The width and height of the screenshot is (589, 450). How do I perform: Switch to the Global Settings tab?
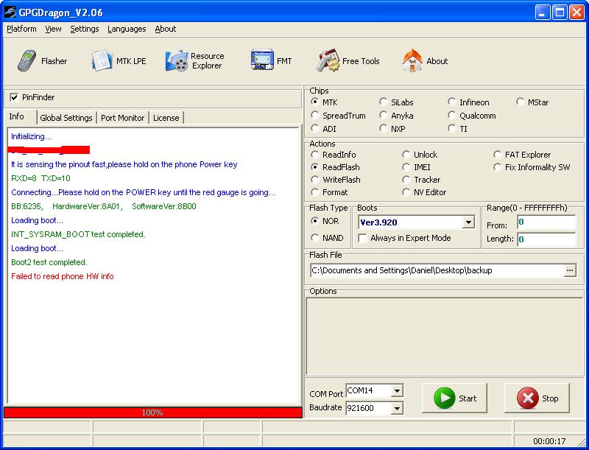(x=66, y=118)
